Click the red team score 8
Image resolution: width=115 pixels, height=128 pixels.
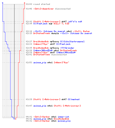click(x=25, y=3)
